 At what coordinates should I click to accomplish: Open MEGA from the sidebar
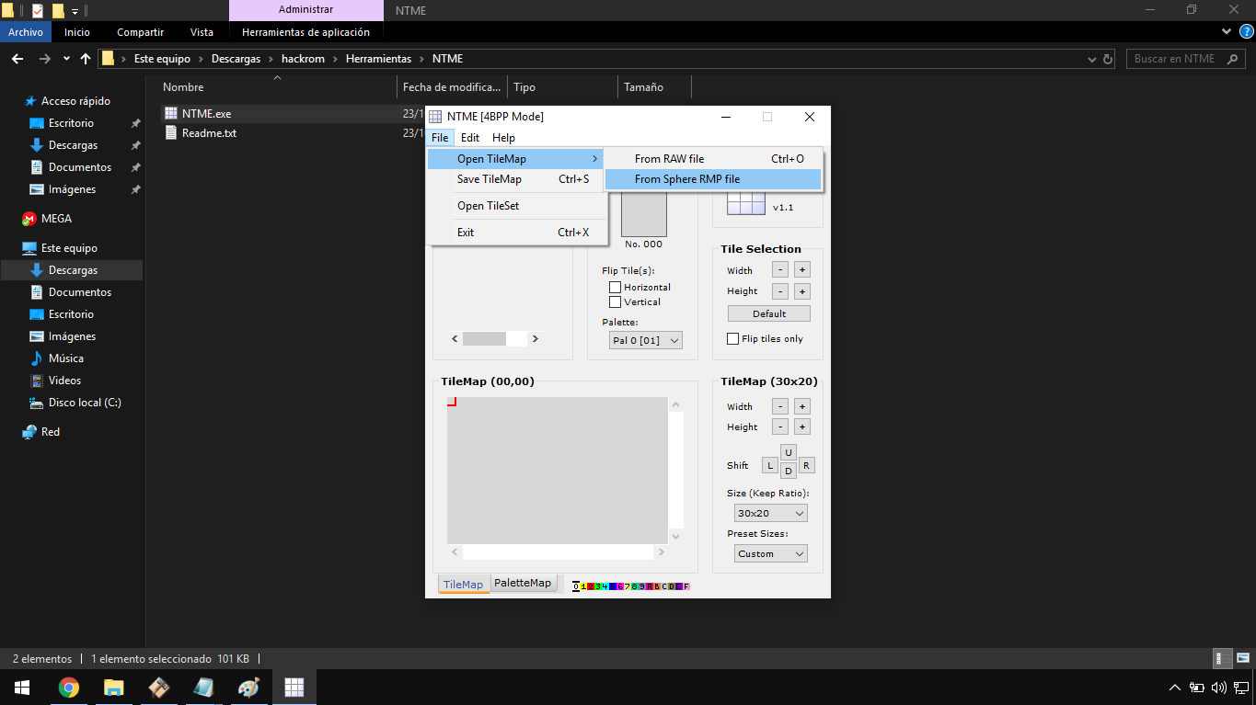pos(53,218)
